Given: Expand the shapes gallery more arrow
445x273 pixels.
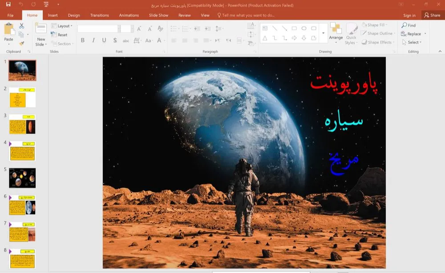Looking at the screenshot, I should pyautogui.click(x=324, y=33).
